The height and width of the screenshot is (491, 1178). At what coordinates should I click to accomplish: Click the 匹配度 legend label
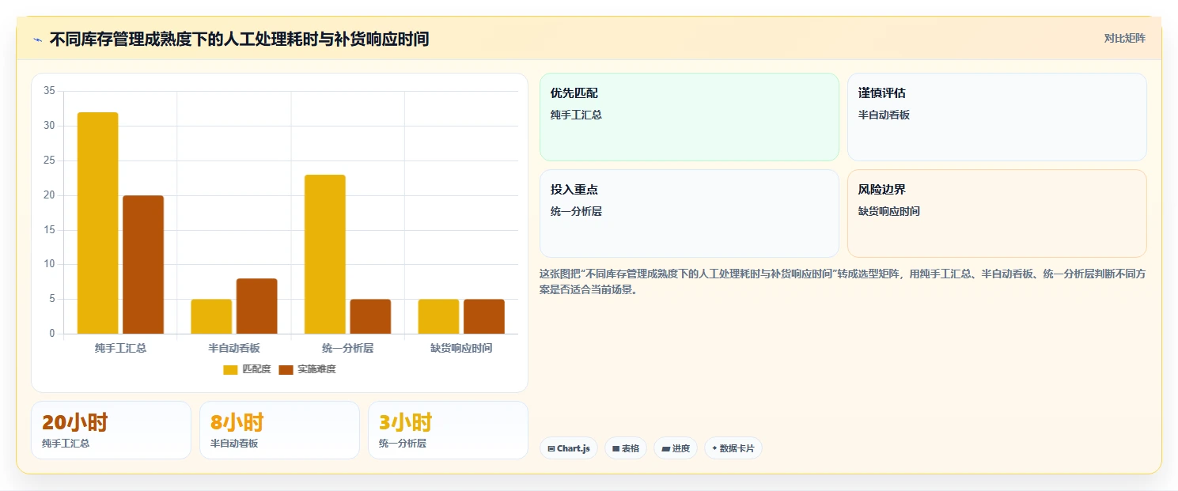(256, 369)
